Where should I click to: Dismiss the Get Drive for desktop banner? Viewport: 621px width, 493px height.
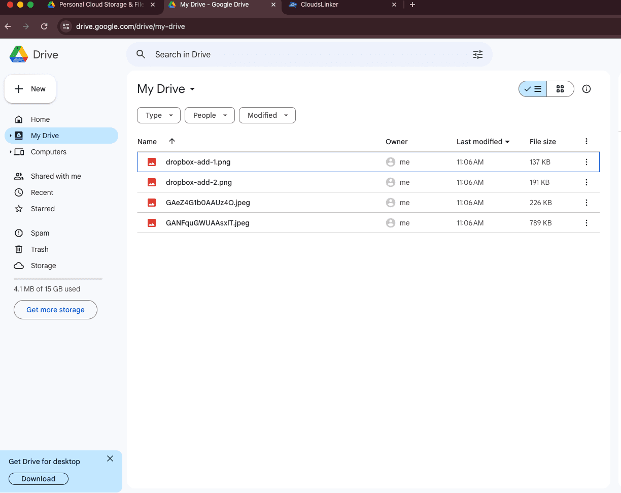[110, 458]
